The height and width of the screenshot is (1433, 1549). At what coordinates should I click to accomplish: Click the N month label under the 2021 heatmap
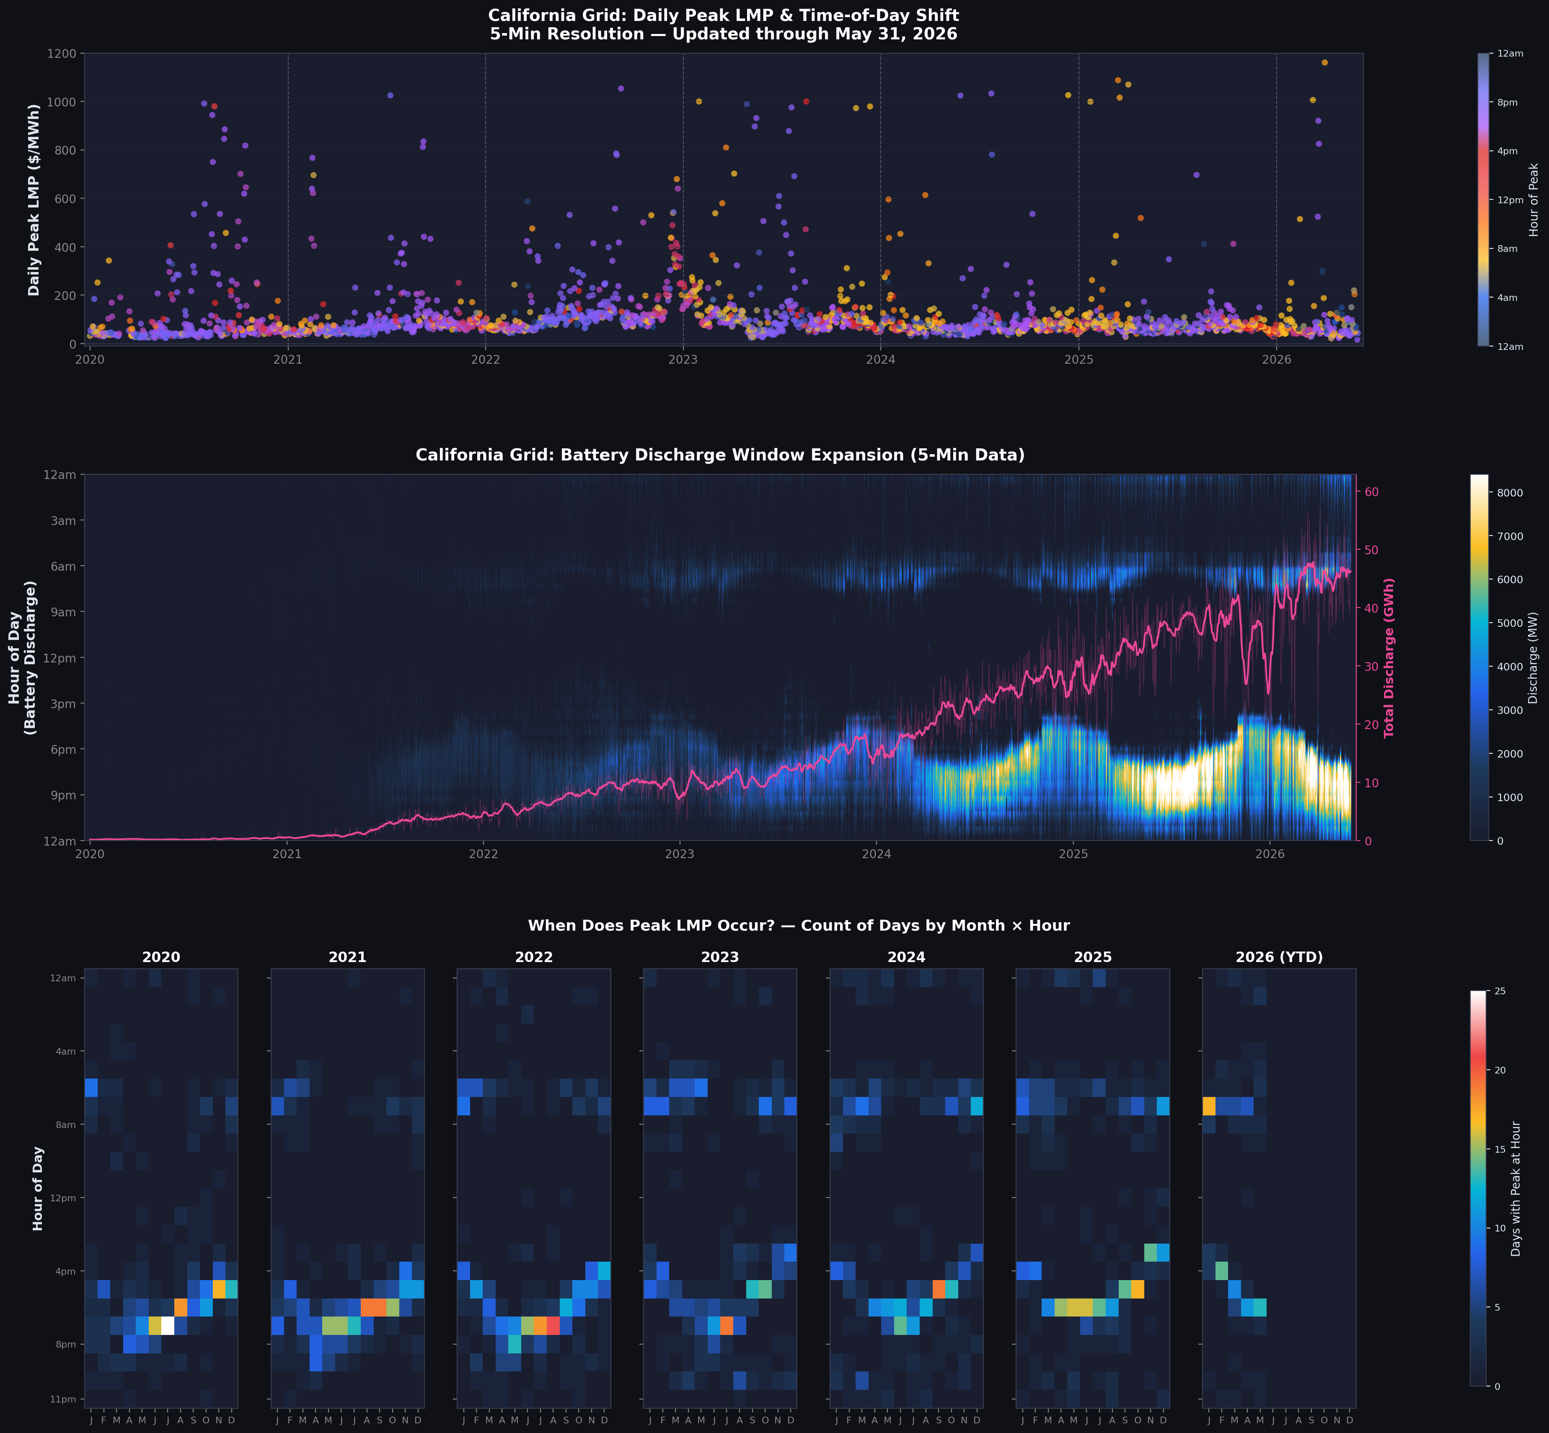(405, 1420)
